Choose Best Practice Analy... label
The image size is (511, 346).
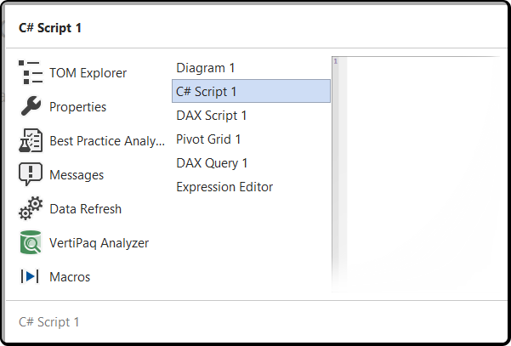107,141
